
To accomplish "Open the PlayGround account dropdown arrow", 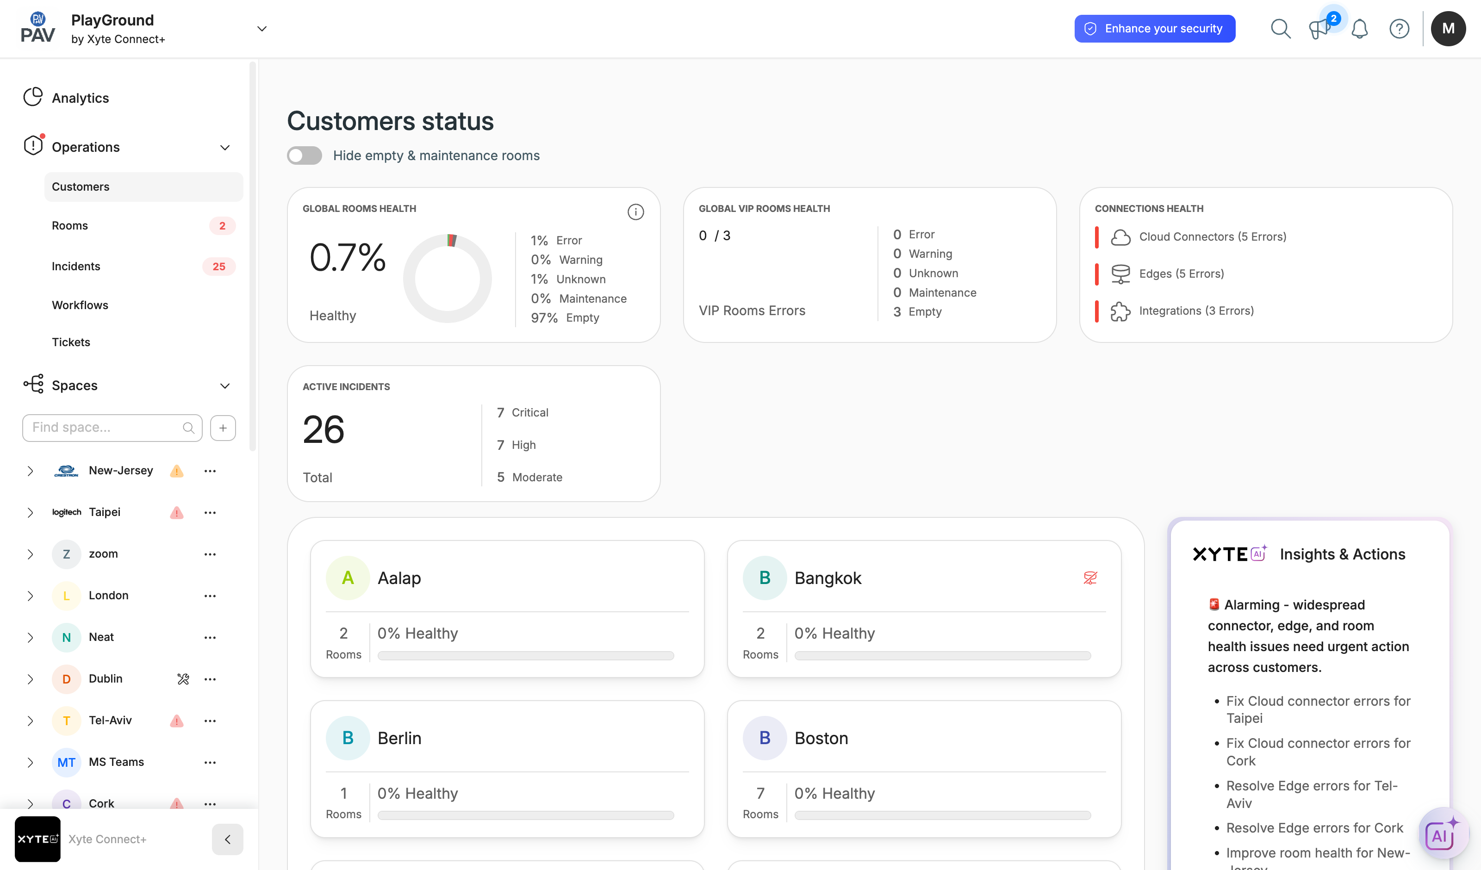I will tap(262, 28).
